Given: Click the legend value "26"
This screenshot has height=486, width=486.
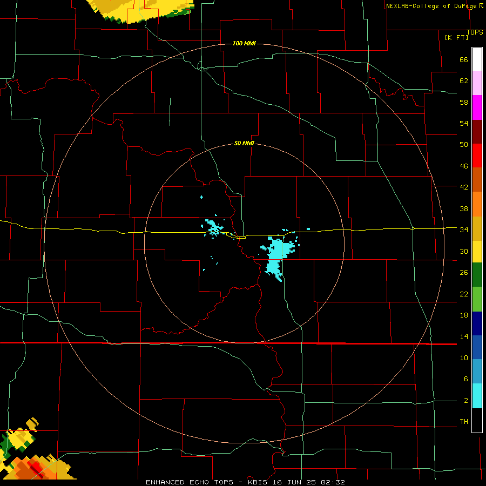Looking at the screenshot, I should click(464, 273).
